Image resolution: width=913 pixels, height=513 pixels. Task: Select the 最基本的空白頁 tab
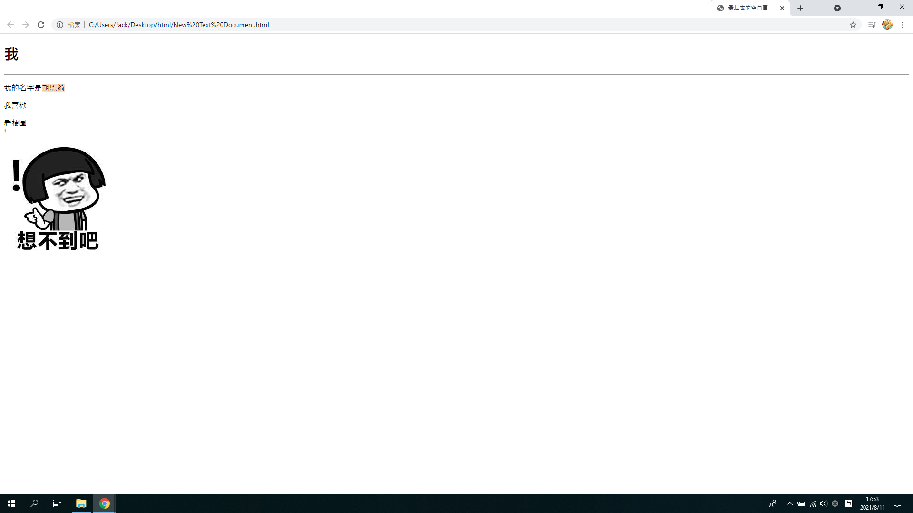(748, 8)
